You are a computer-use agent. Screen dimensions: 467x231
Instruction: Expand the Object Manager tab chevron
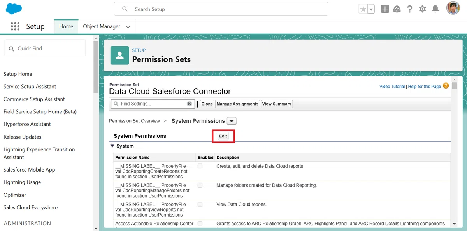tap(128, 27)
